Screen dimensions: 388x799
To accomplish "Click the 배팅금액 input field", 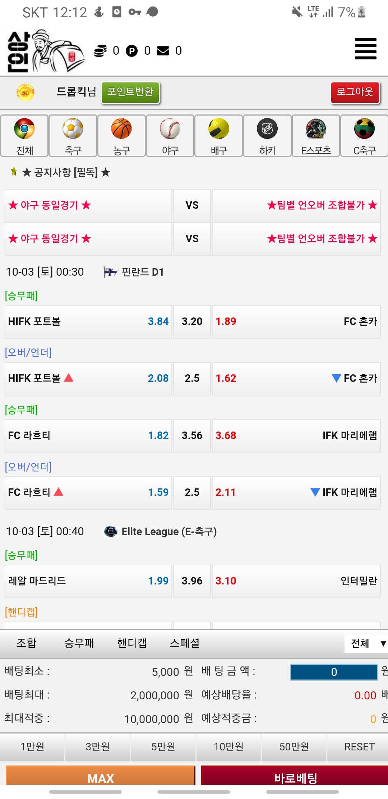I will pyautogui.click(x=334, y=672).
